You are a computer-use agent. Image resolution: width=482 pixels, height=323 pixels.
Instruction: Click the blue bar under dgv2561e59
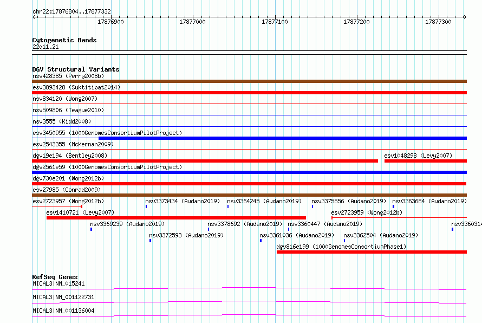point(249,172)
